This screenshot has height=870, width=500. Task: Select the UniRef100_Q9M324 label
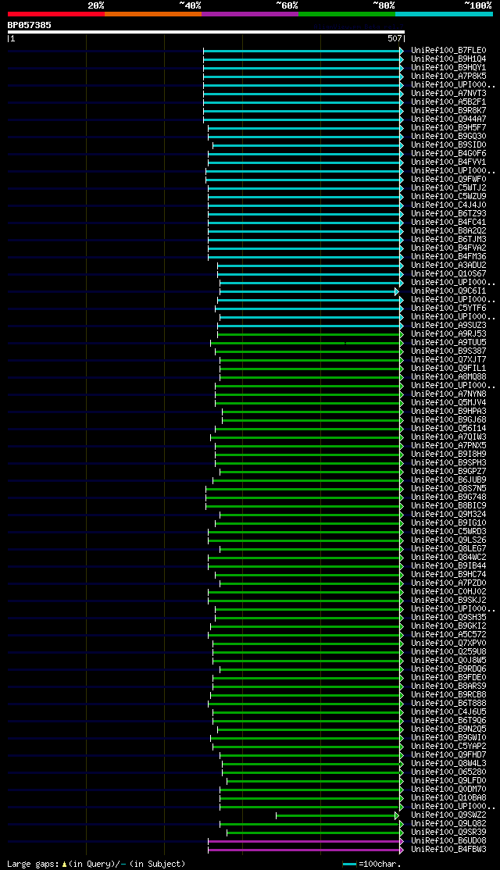449,515
